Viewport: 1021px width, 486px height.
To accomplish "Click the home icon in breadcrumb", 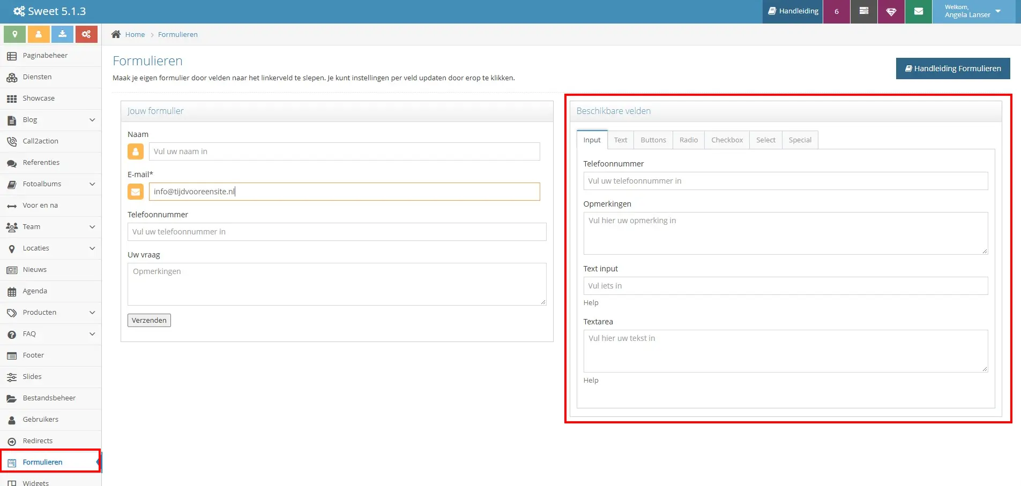I will (116, 34).
